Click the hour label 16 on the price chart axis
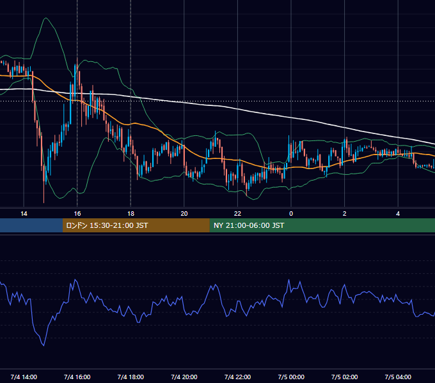Viewport: 435px width, 383px height. (x=77, y=214)
